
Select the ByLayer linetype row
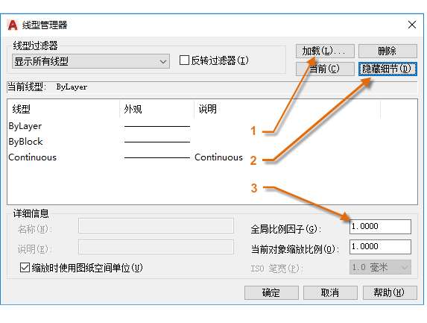212,126
